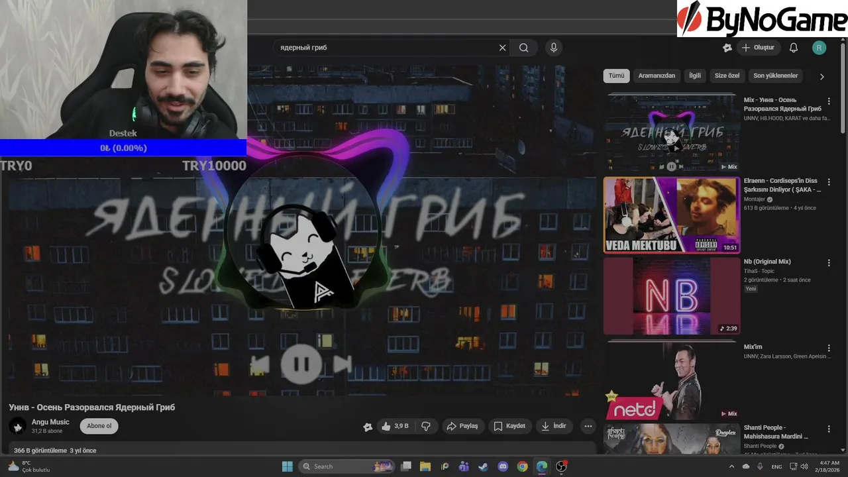Show more filter chips with right chevron
The height and width of the screenshot is (477, 848).
822,76
